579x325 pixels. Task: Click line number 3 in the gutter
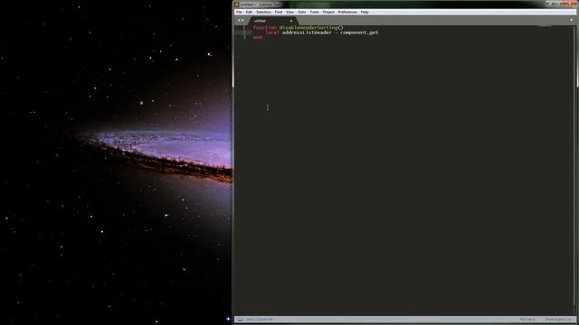click(x=244, y=37)
